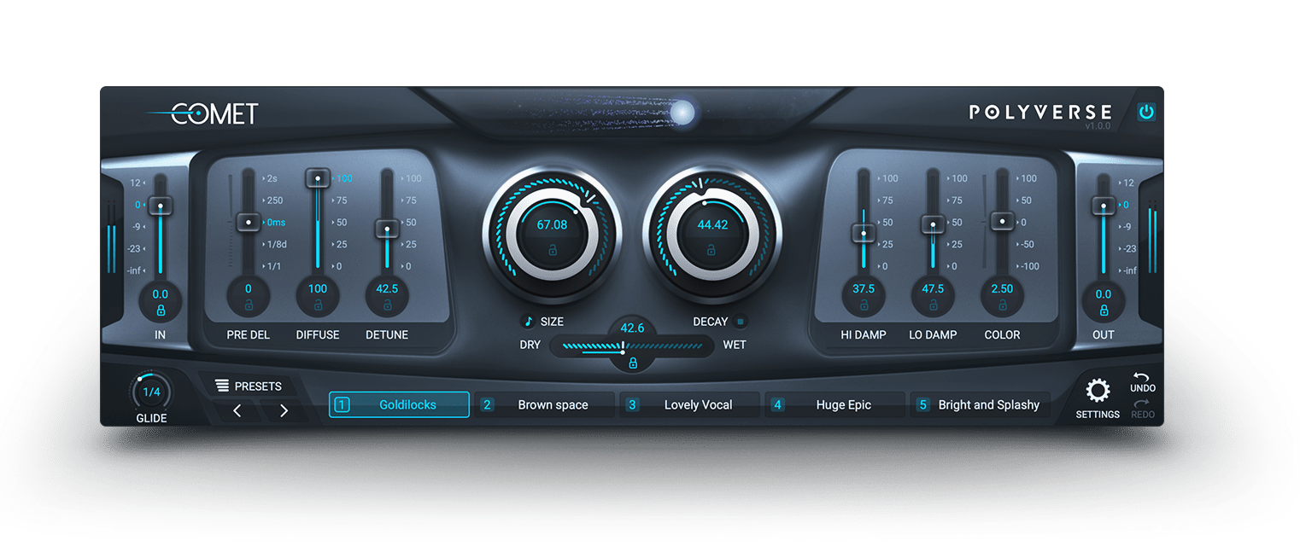1300x546 pixels.
Task: Go to the next preset with right chevron
Action: pyautogui.click(x=284, y=411)
